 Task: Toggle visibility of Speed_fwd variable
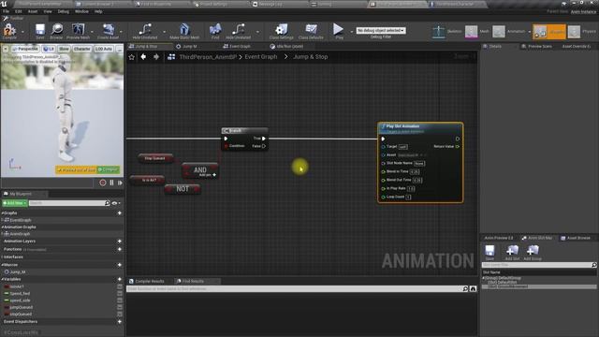120,293
